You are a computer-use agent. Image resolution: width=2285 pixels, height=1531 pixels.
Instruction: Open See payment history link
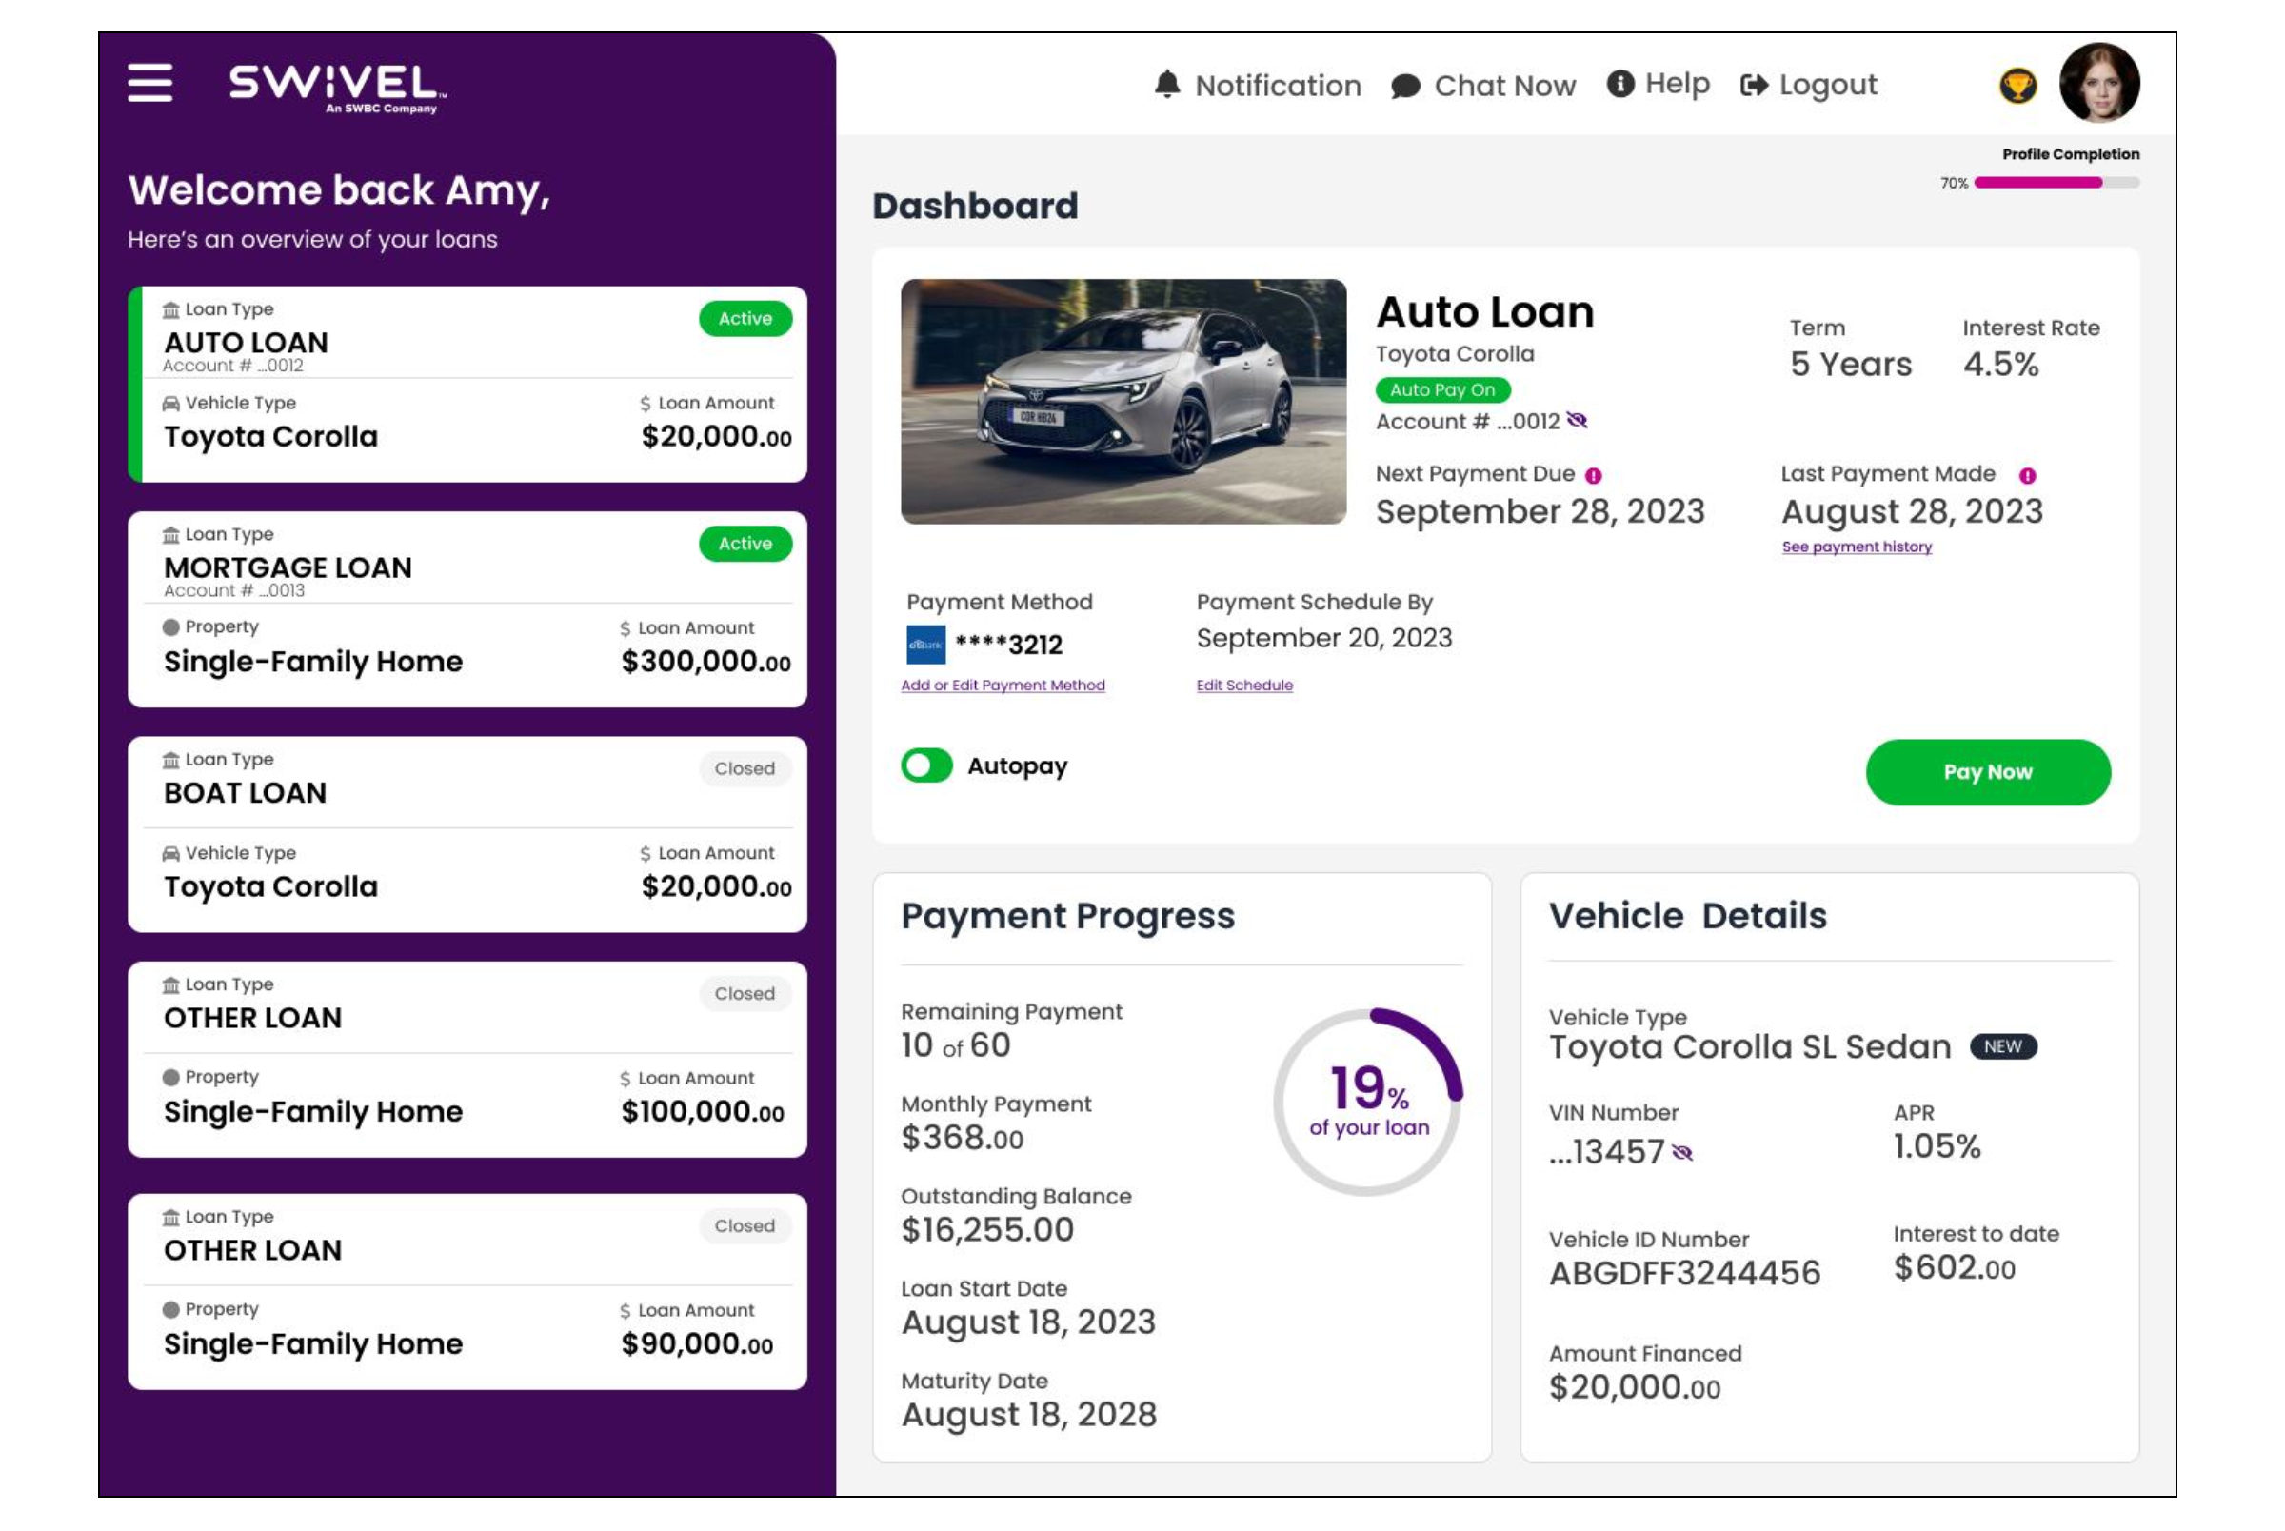(1856, 547)
